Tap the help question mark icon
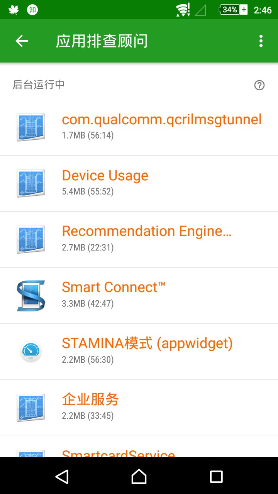The height and width of the screenshot is (494, 278). pos(259,85)
